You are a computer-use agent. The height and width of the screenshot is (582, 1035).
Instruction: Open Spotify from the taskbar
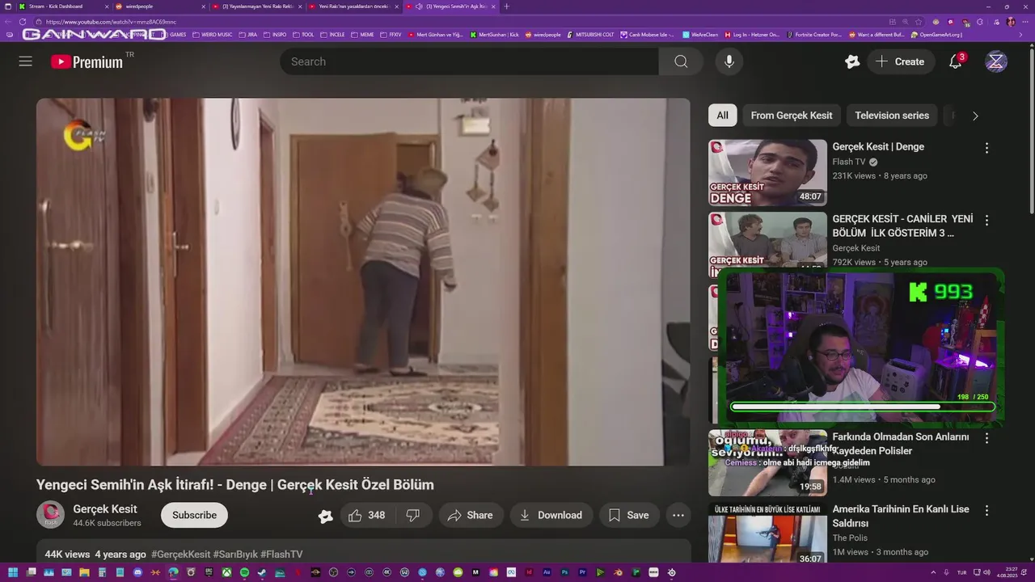point(244,573)
